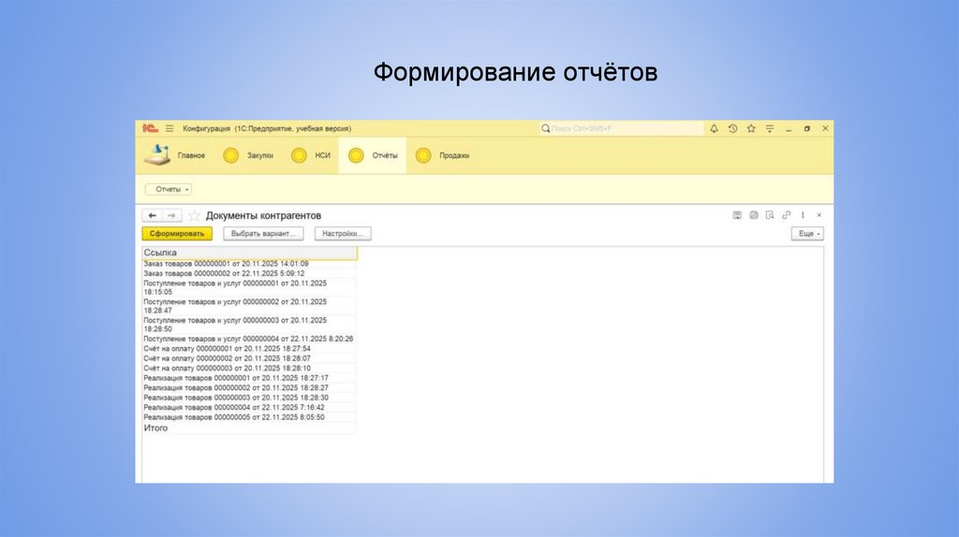
Task: Open Настройки... button
Action: coord(343,233)
